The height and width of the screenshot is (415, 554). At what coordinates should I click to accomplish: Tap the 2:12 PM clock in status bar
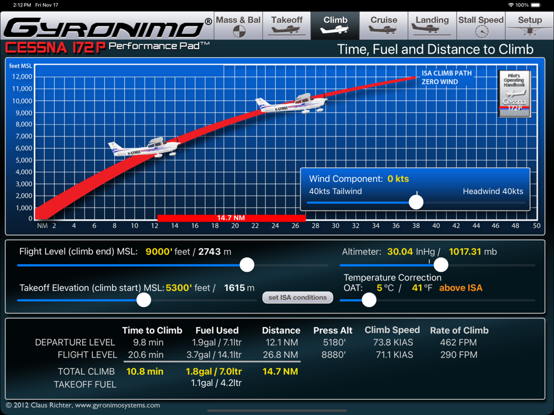[x=22, y=5]
